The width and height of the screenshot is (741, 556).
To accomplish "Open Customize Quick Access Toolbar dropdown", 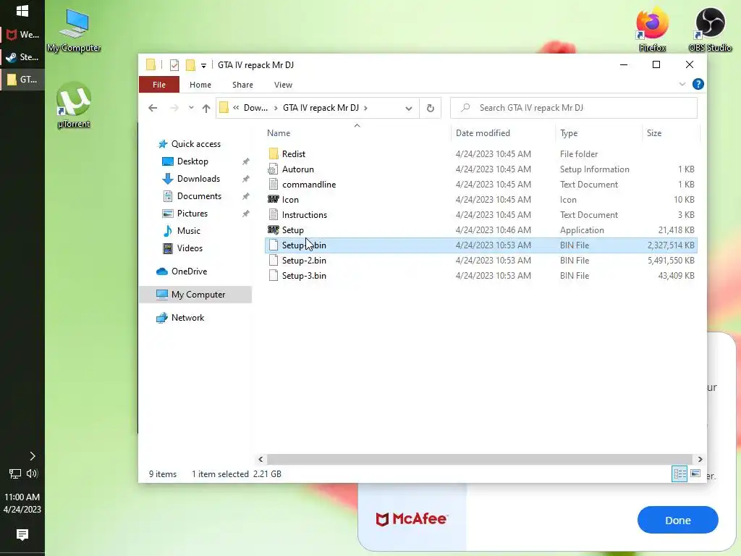I will pos(203,66).
